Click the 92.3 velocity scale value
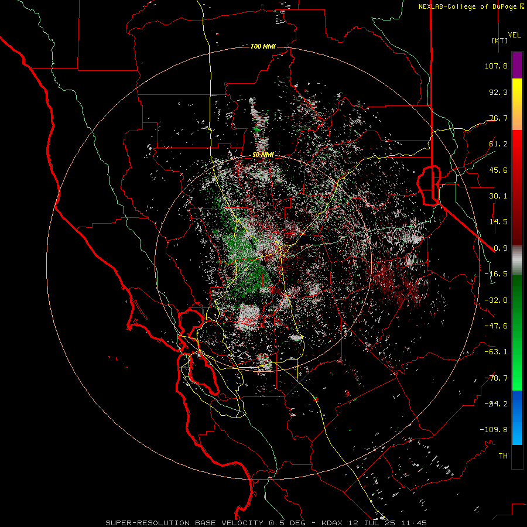This screenshot has height=527, width=527. click(x=498, y=92)
